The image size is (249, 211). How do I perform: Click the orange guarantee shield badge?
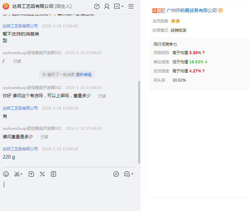220,11
